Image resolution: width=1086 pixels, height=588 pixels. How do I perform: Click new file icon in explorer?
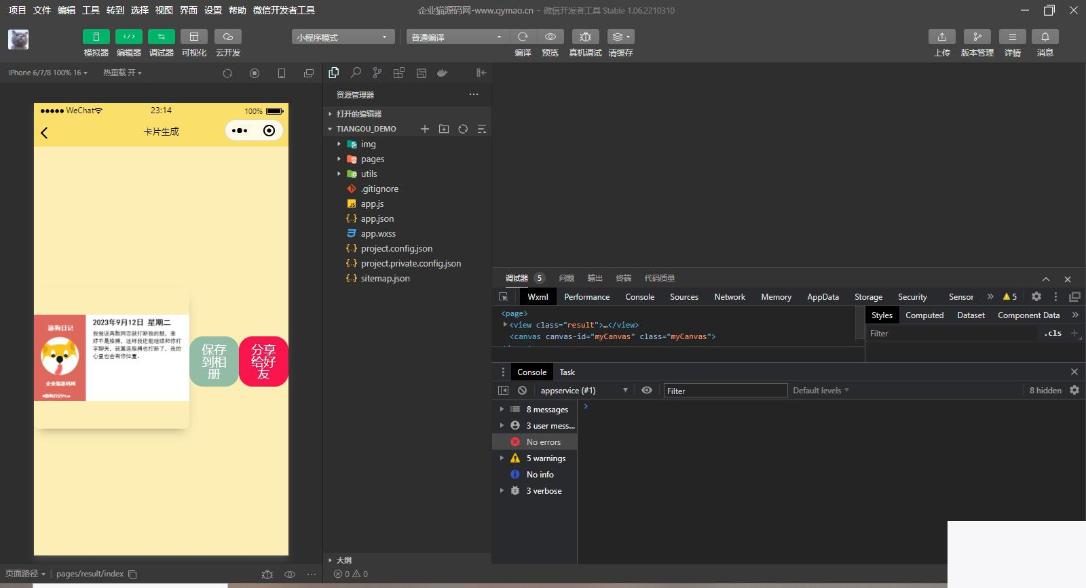point(425,129)
